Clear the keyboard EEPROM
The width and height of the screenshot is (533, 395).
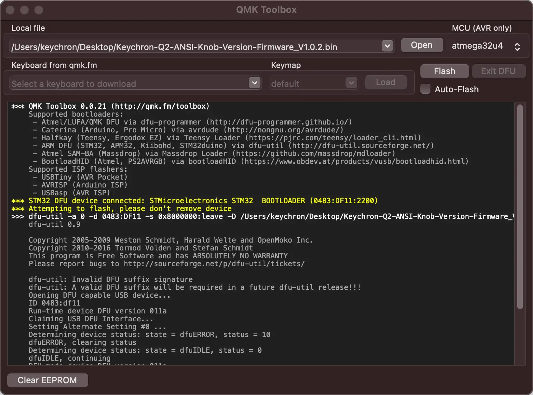(47, 380)
